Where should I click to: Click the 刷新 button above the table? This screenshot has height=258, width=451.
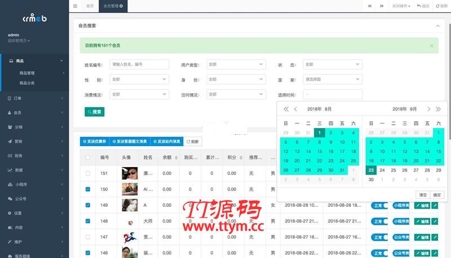point(193,141)
